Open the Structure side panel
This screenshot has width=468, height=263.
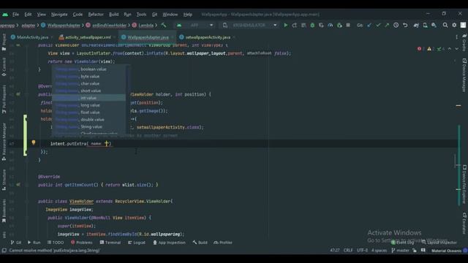pyautogui.click(x=4, y=180)
